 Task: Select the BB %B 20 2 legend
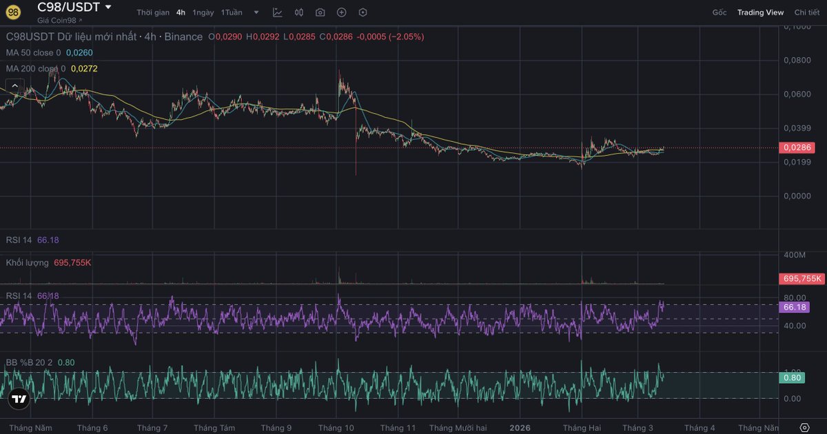point(40,362)
